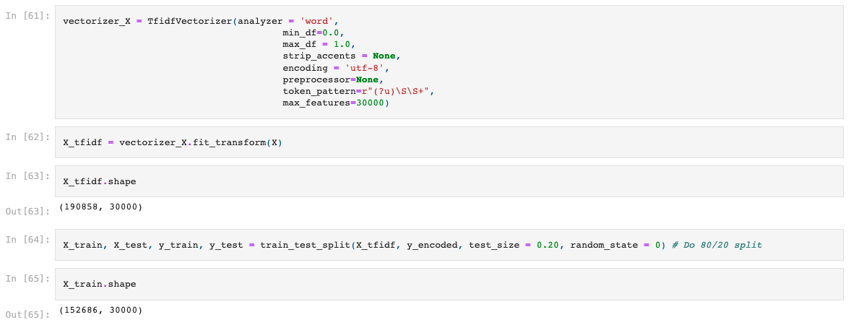The height and width of the screenshot is (325, 851).
Task: Click the Out[65] prompt label
Action: tap(27, 313)
